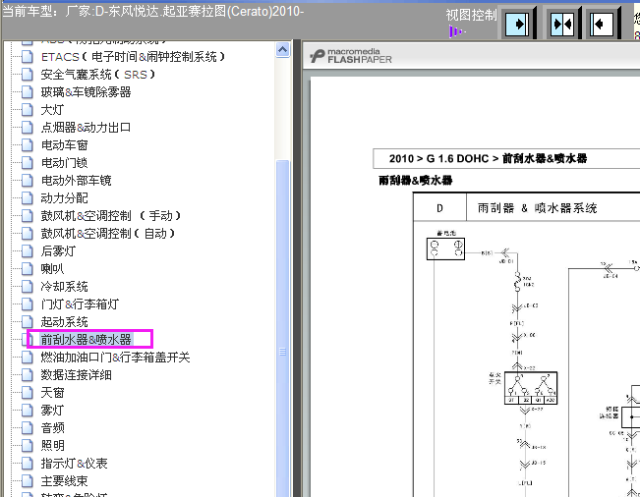Open the 起动系统 entry

pos(64,322)
